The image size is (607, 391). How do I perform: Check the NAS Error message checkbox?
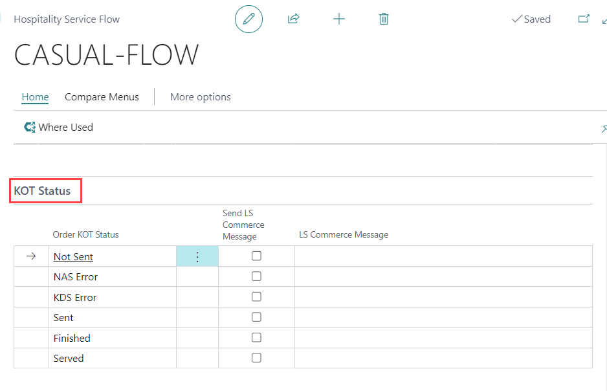(x=256, y=276)
